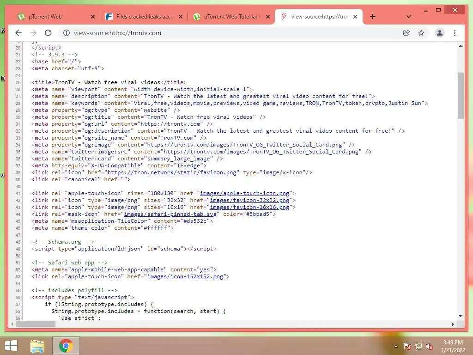Open the Chrome profile avatar
The height and width of the screenshot is (355, 473).
coord(440,33)
